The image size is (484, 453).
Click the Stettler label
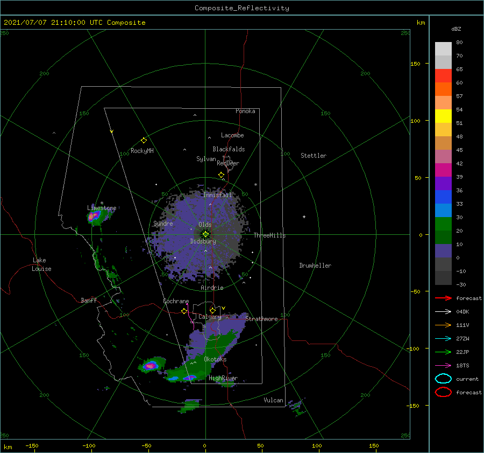point(314,156)
